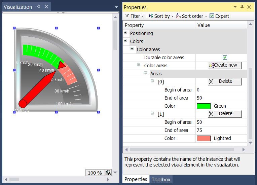The image size is (257, 185).
Task: Pin the Properties panel
Action: (x=242, y=7)
